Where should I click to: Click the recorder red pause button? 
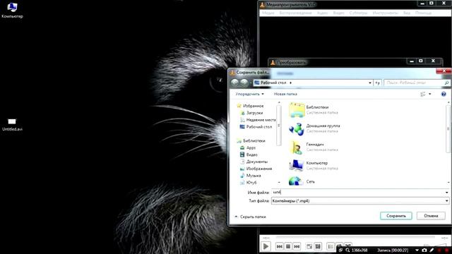[439, 250]
